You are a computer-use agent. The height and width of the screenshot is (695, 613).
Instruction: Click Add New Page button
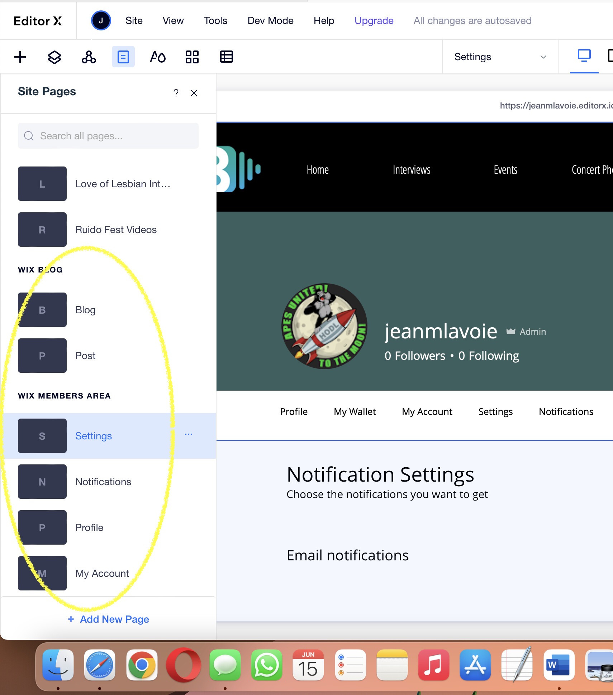tap(108, 619)
